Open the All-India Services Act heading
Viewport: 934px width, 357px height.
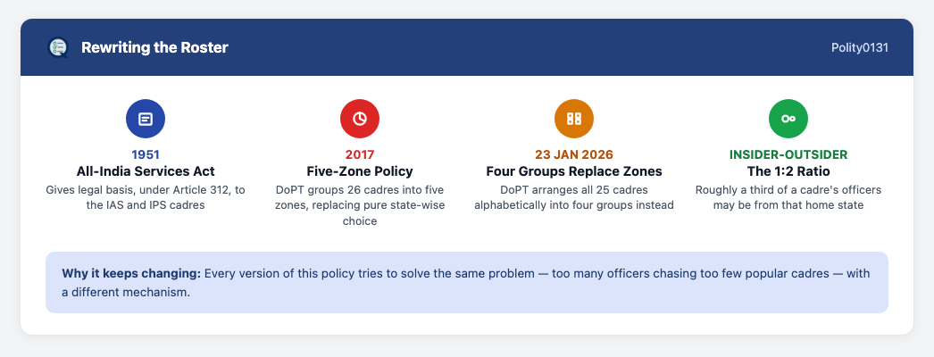point(146,171)
